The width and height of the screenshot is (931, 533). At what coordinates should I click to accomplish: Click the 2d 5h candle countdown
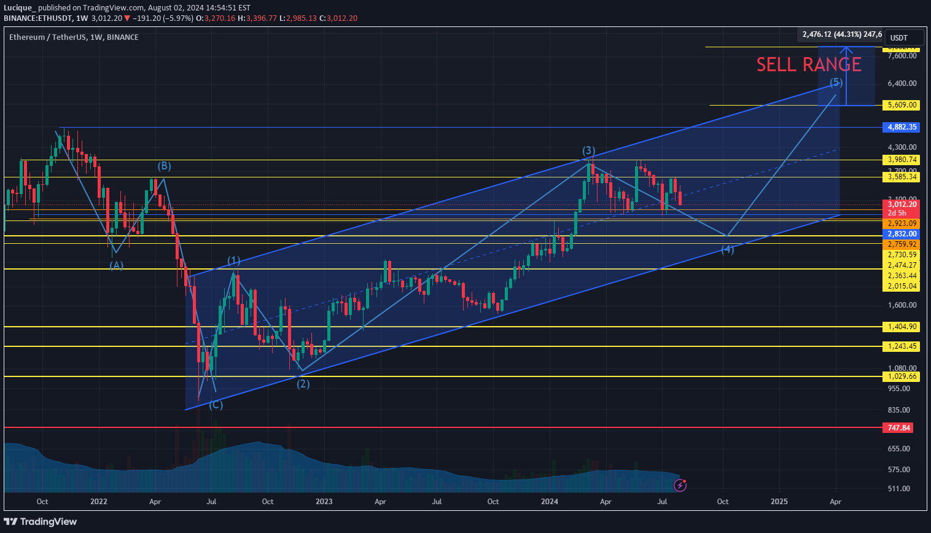[897, 213]
